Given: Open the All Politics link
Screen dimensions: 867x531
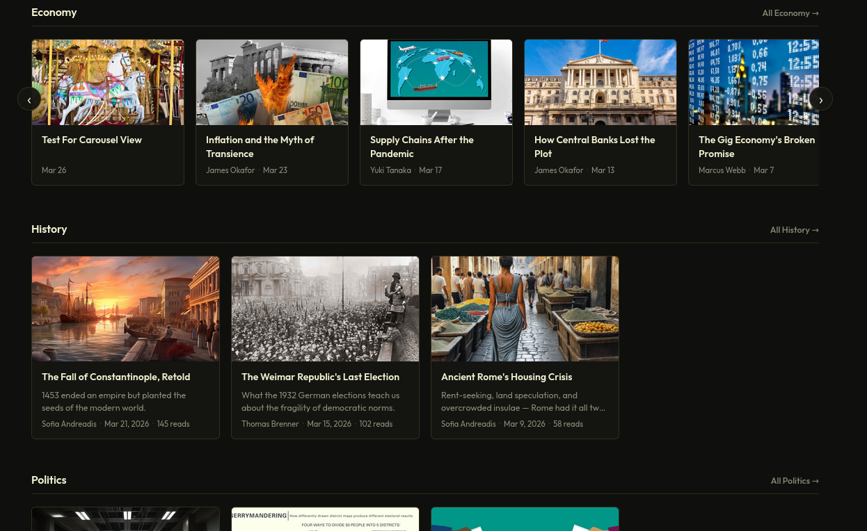Looking at the screenshot, I should (x=794, y=481).
